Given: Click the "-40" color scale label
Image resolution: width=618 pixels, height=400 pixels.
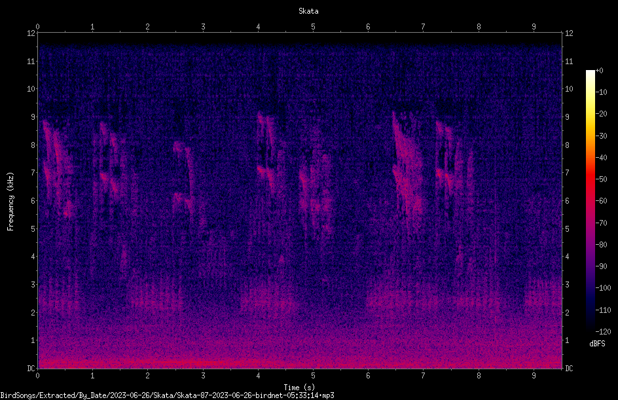Looking at the screenshot, I should point(601,158).
